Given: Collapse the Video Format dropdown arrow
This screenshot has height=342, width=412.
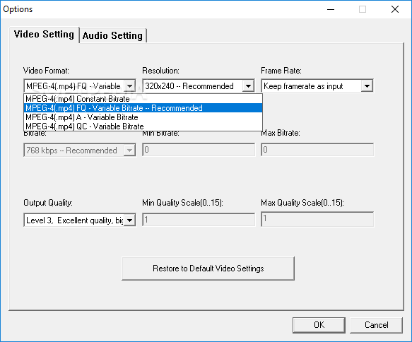Looking at the screenshot, I should tap(129, 86).
